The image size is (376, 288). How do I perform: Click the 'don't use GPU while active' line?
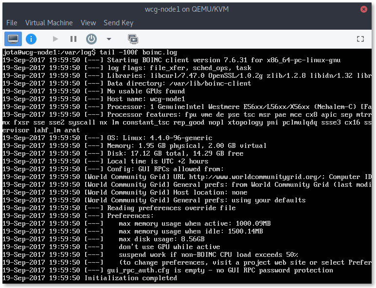111,247
